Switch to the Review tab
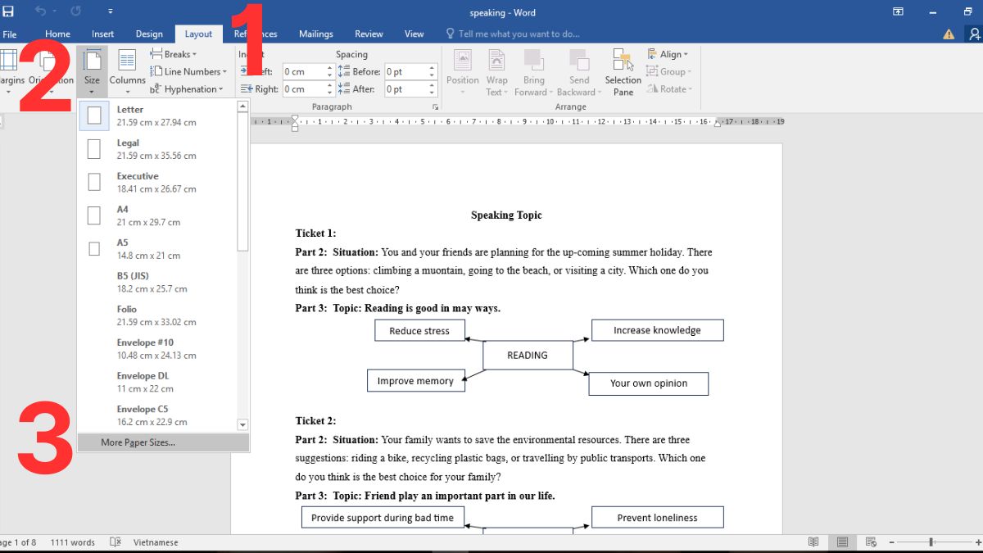Viewport: 983px width, 553px height. (369, 34)
